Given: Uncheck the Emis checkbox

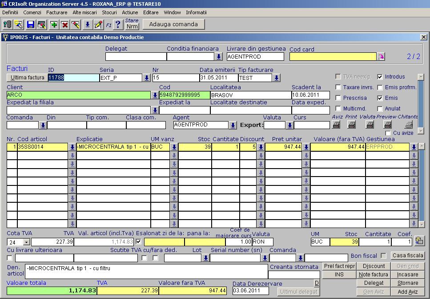Looking at the screenshot, I should (380, 98).
